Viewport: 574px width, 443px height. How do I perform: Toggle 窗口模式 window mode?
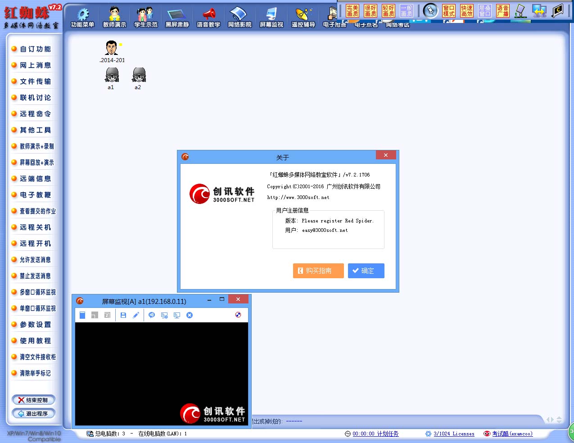[x=449, y=11]
